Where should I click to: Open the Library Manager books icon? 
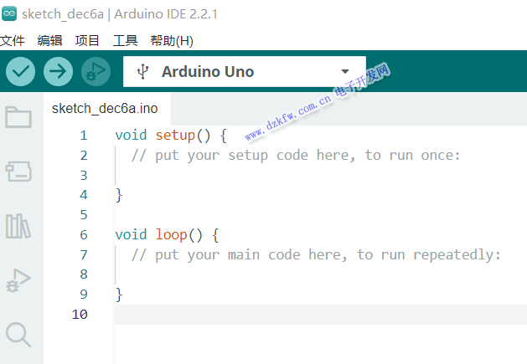tap(18, 226)
